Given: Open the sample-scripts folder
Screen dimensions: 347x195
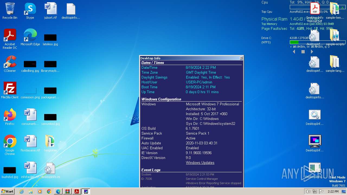Looking at the screenshot, I should tap(335, 37).
